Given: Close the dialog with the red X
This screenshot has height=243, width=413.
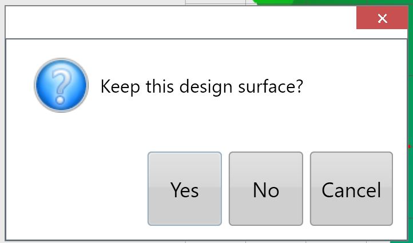Looking at the screenshot, I should 382,19.
